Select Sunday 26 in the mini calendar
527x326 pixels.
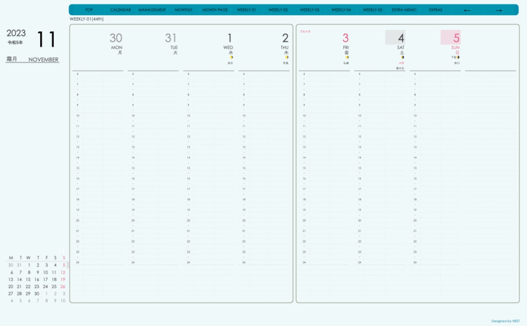(63, 286)
